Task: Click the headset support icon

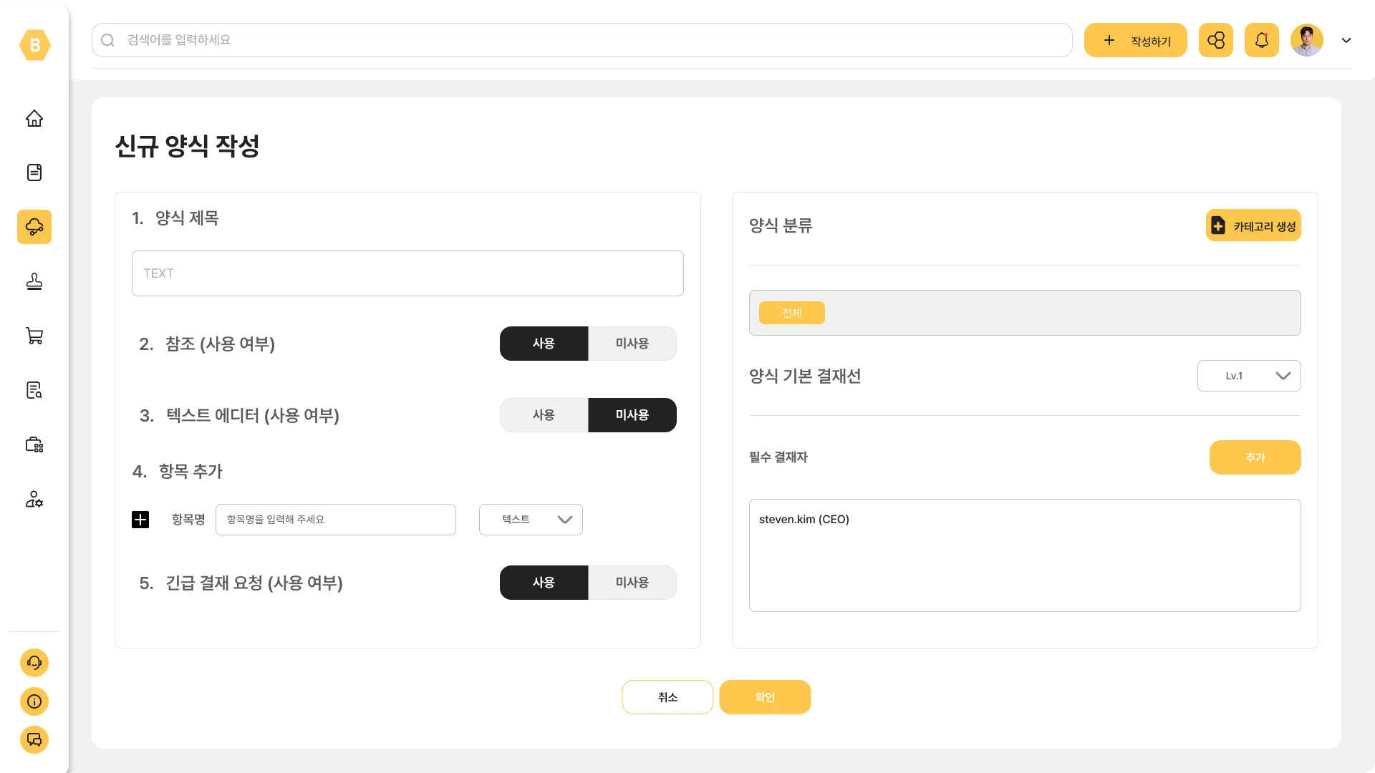Action: click(34, 663)
